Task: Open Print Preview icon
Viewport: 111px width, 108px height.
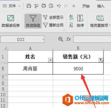Action: pyautogui.click(x=51, y=6)
